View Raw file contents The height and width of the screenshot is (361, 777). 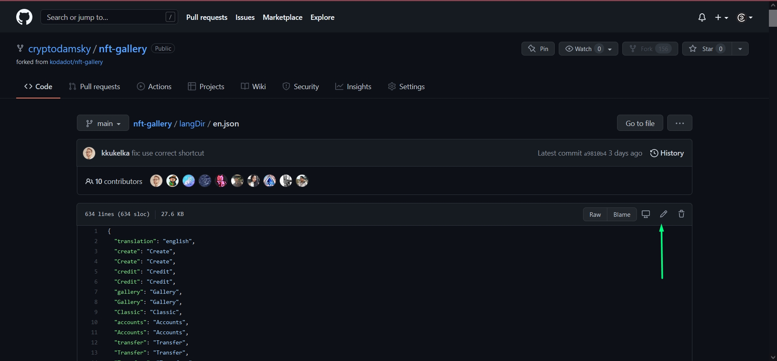(x=595, y=215)
